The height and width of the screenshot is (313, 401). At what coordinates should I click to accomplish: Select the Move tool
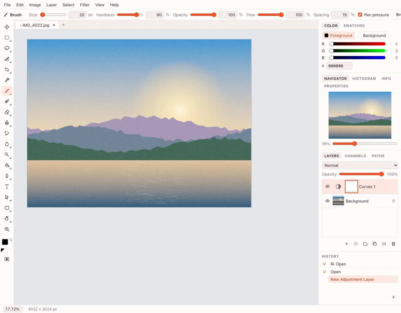7,27
